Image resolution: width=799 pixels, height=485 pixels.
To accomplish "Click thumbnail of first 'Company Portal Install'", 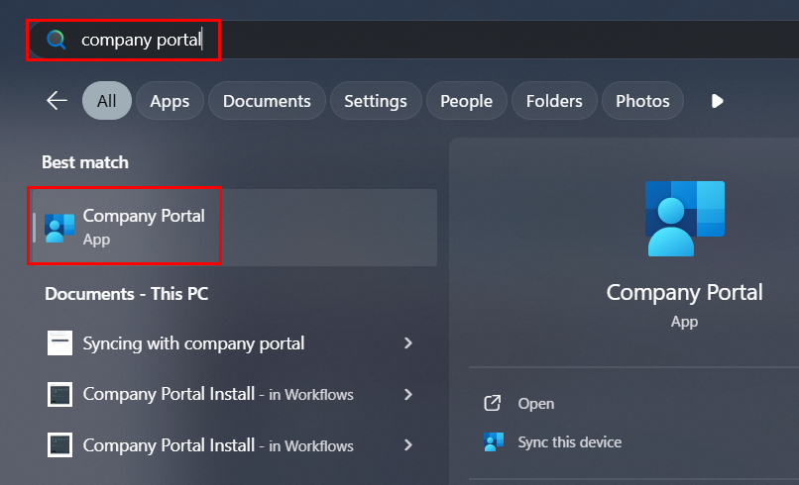I will click(x=59, y=394).
